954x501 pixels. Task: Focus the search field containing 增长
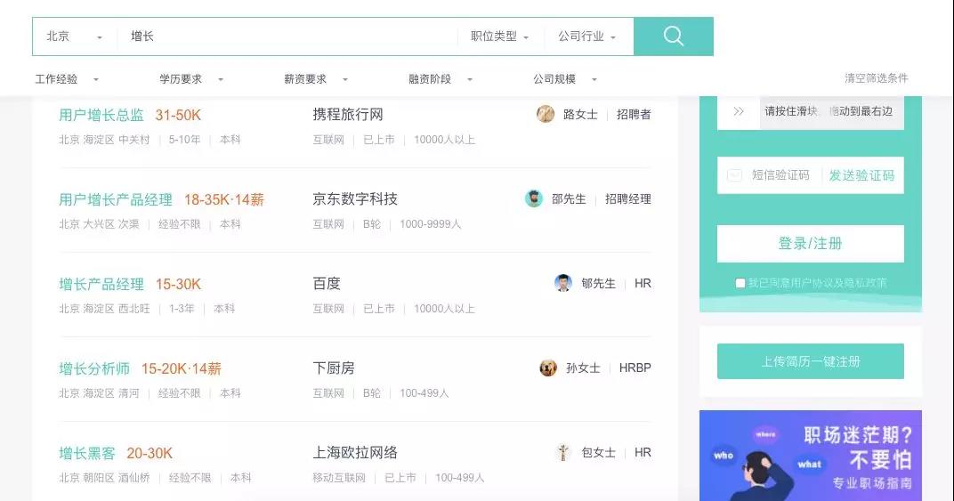(x=286, y=36)
